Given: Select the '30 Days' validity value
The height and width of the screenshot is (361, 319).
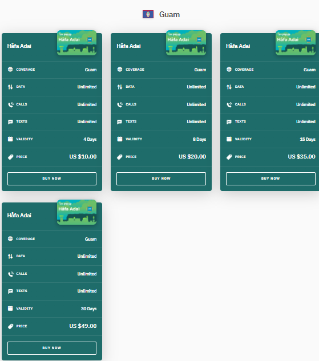Looking at the screenshot, I should coord(88,309).
